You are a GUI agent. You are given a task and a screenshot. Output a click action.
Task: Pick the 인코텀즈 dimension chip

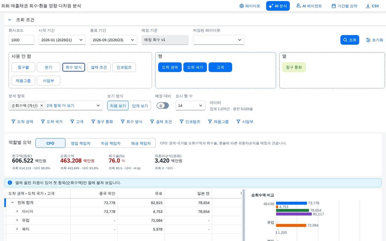click(124, 67)
